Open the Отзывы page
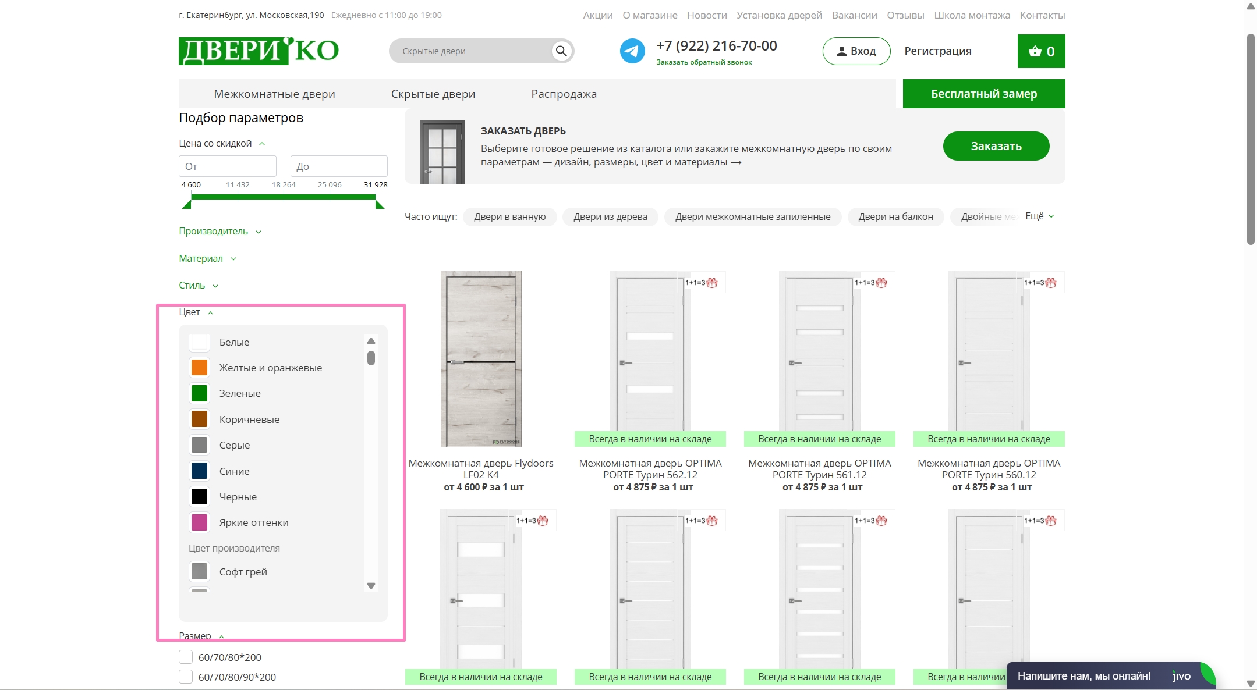 point(905,15)
